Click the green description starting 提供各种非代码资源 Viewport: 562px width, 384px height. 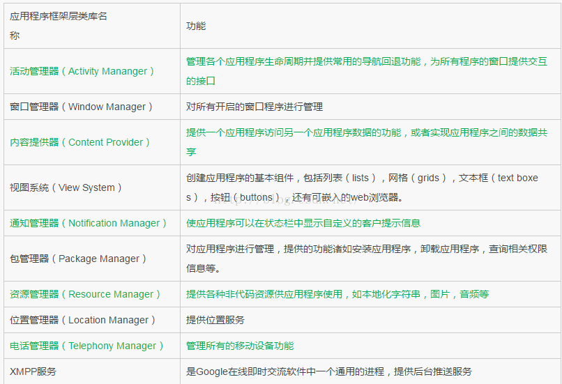[x=337, y=294]
